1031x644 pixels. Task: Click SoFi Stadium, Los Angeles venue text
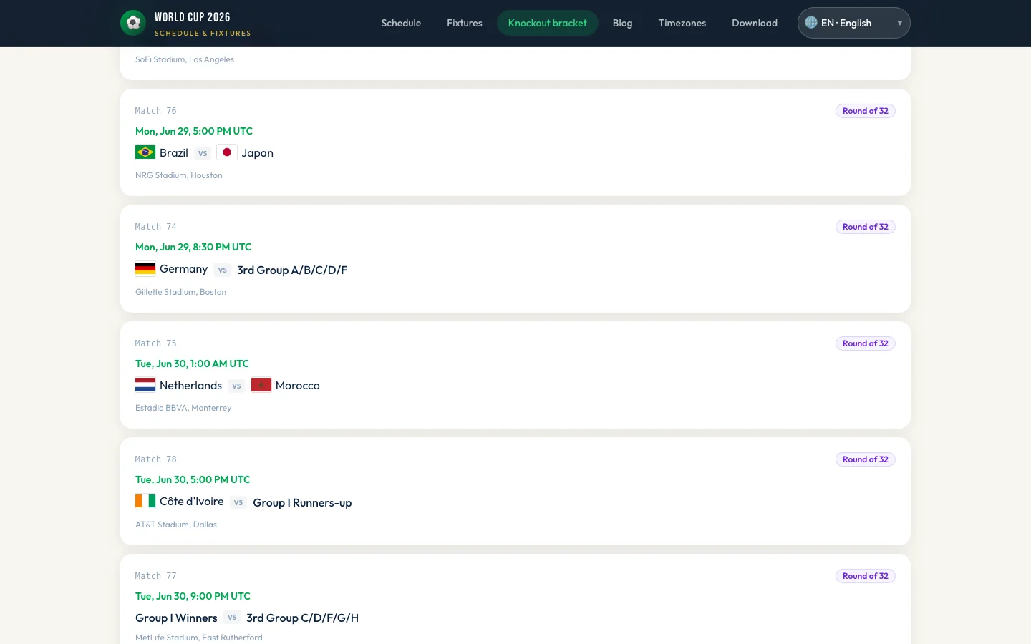point(185,59)
